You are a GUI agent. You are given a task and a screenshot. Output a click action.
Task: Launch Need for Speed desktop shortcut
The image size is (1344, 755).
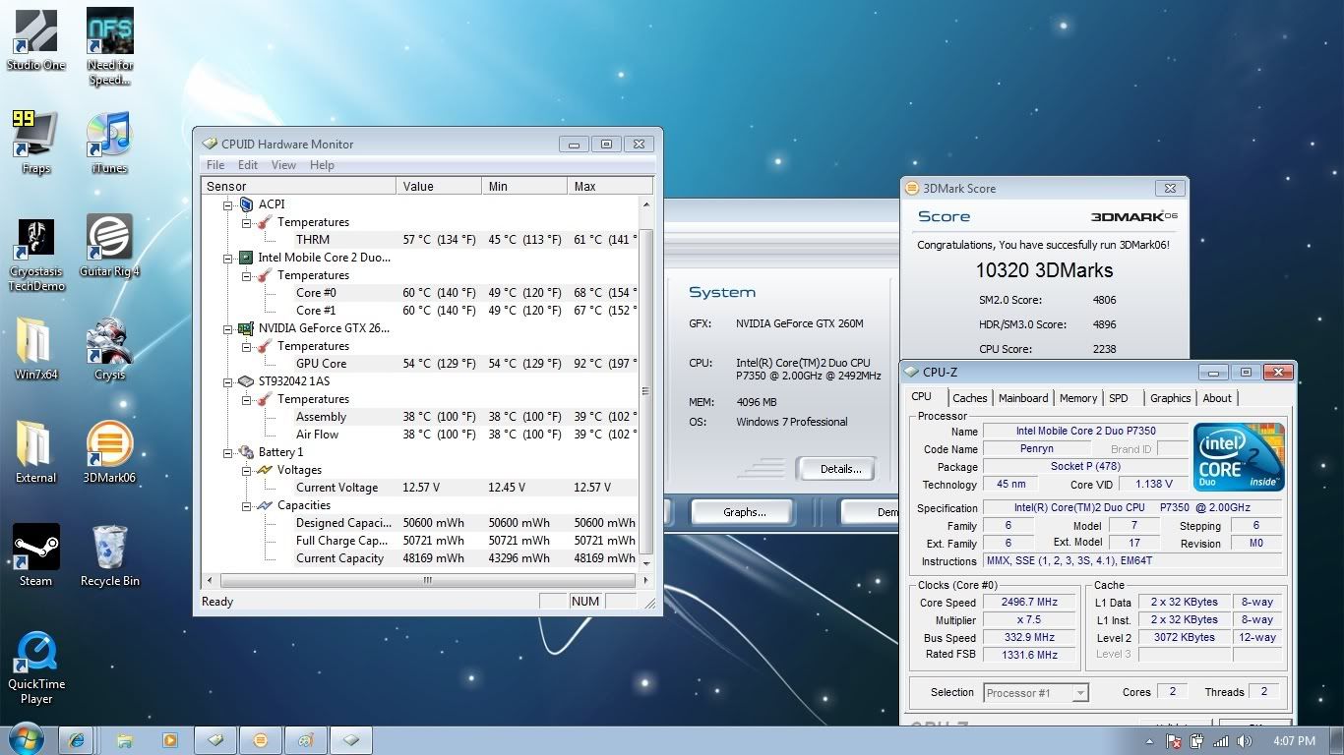tap(109, 47)
